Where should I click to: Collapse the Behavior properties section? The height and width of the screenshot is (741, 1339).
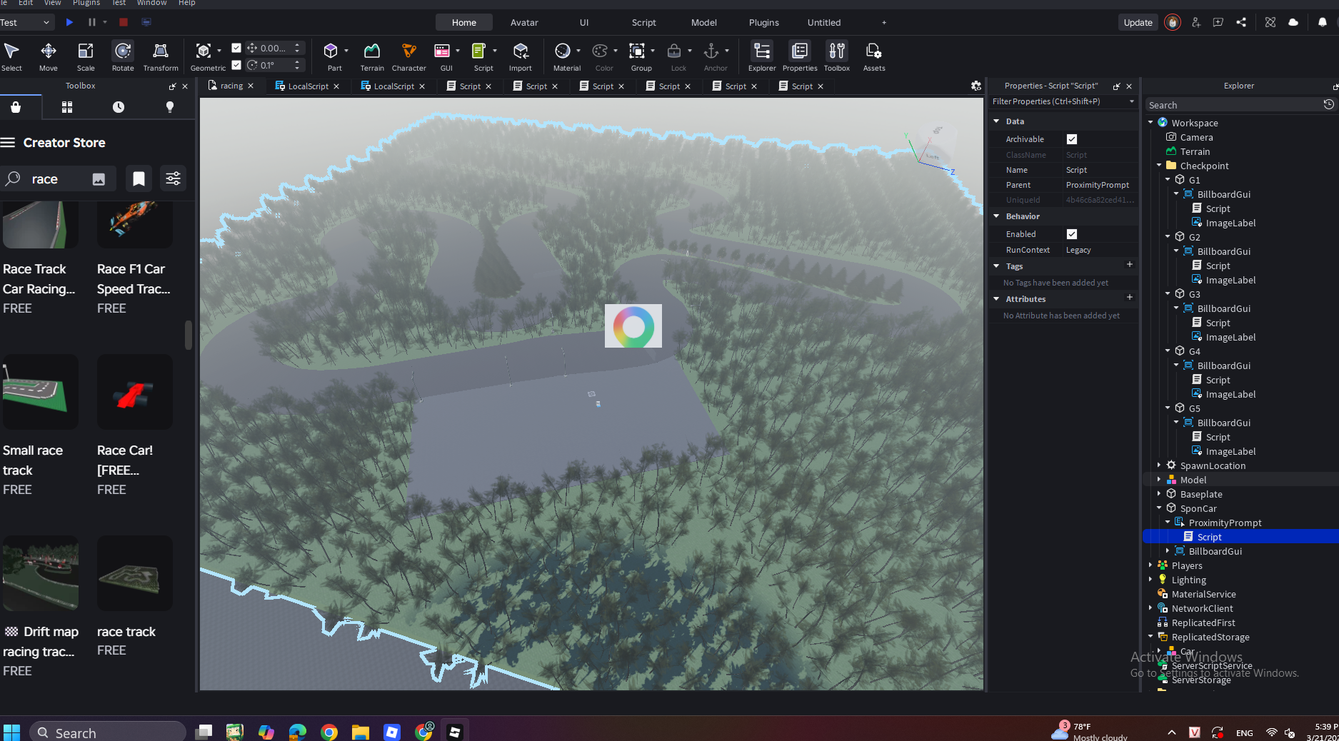(996, 216)
